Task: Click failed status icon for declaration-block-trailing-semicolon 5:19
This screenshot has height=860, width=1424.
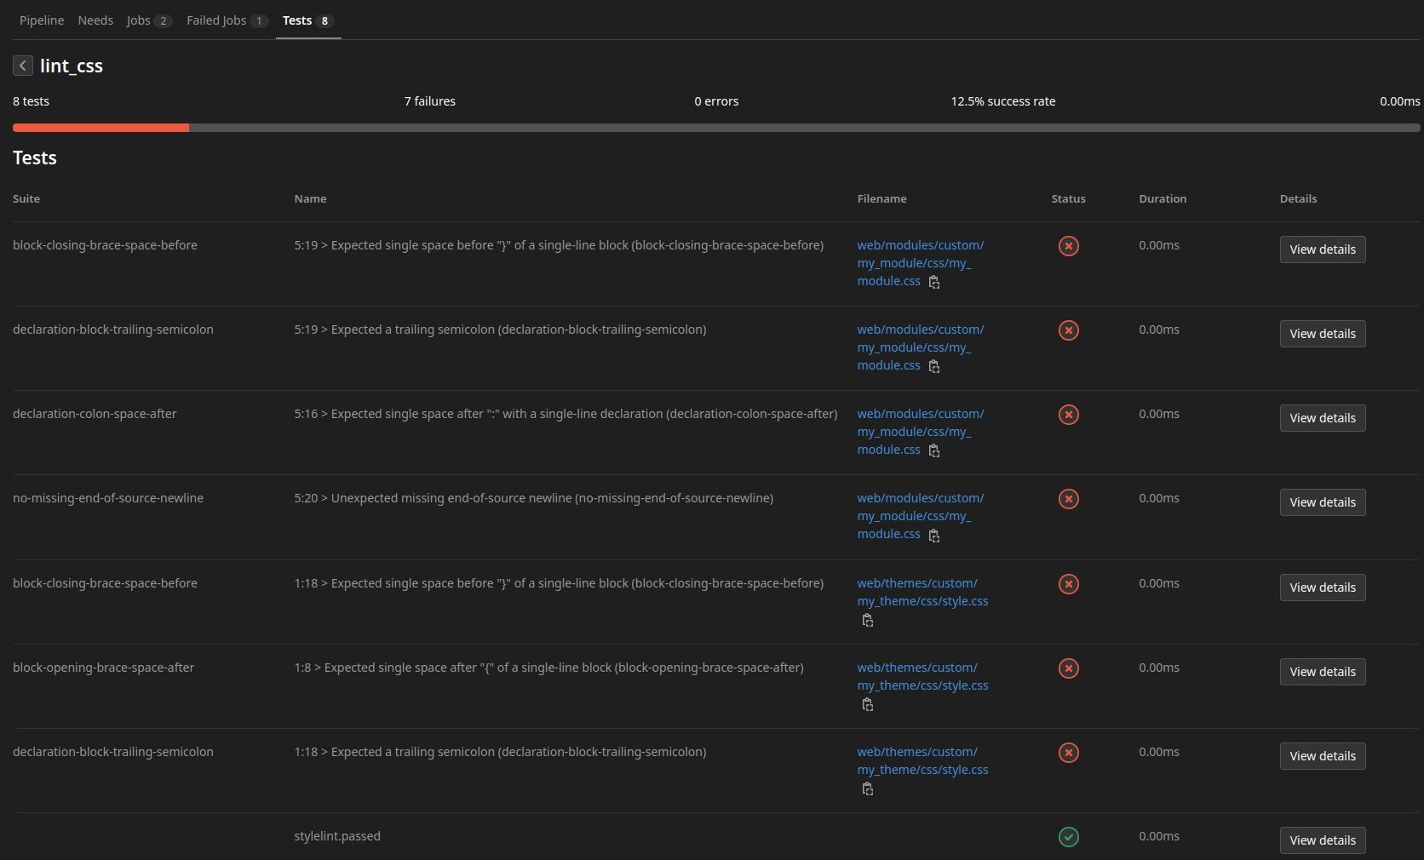Action: (1068, 330)
